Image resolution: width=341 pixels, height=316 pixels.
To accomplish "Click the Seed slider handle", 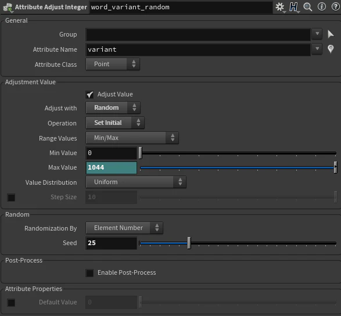I will 189,243.
